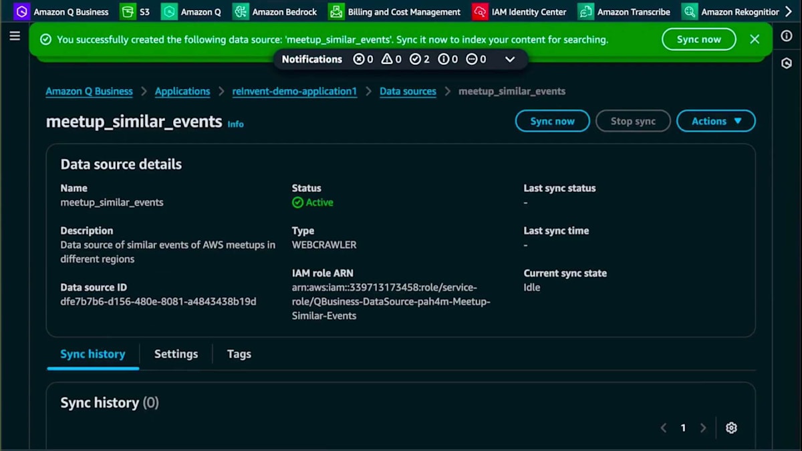Click the S3 service icon
The width and height of the screenshot is (802, 451).
[127, 11]
